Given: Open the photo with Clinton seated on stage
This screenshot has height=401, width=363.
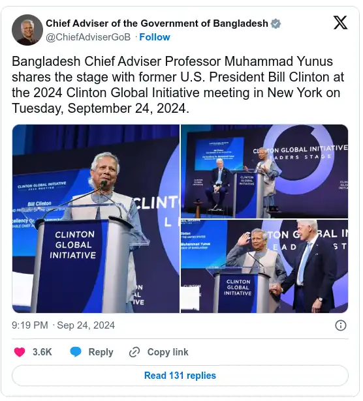Looking at the screenshot, I should click(264, 171).
